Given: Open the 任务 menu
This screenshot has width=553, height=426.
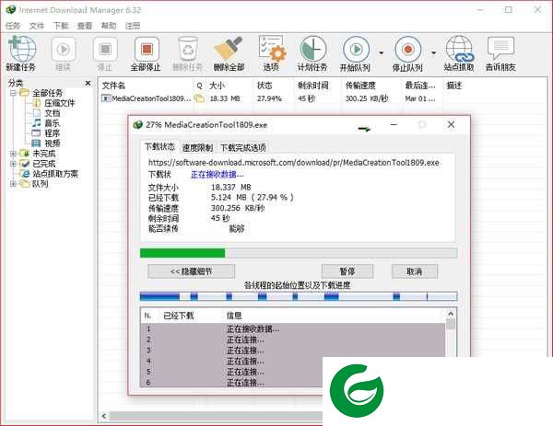Looking at the screenshot, I should click(13, 26).
